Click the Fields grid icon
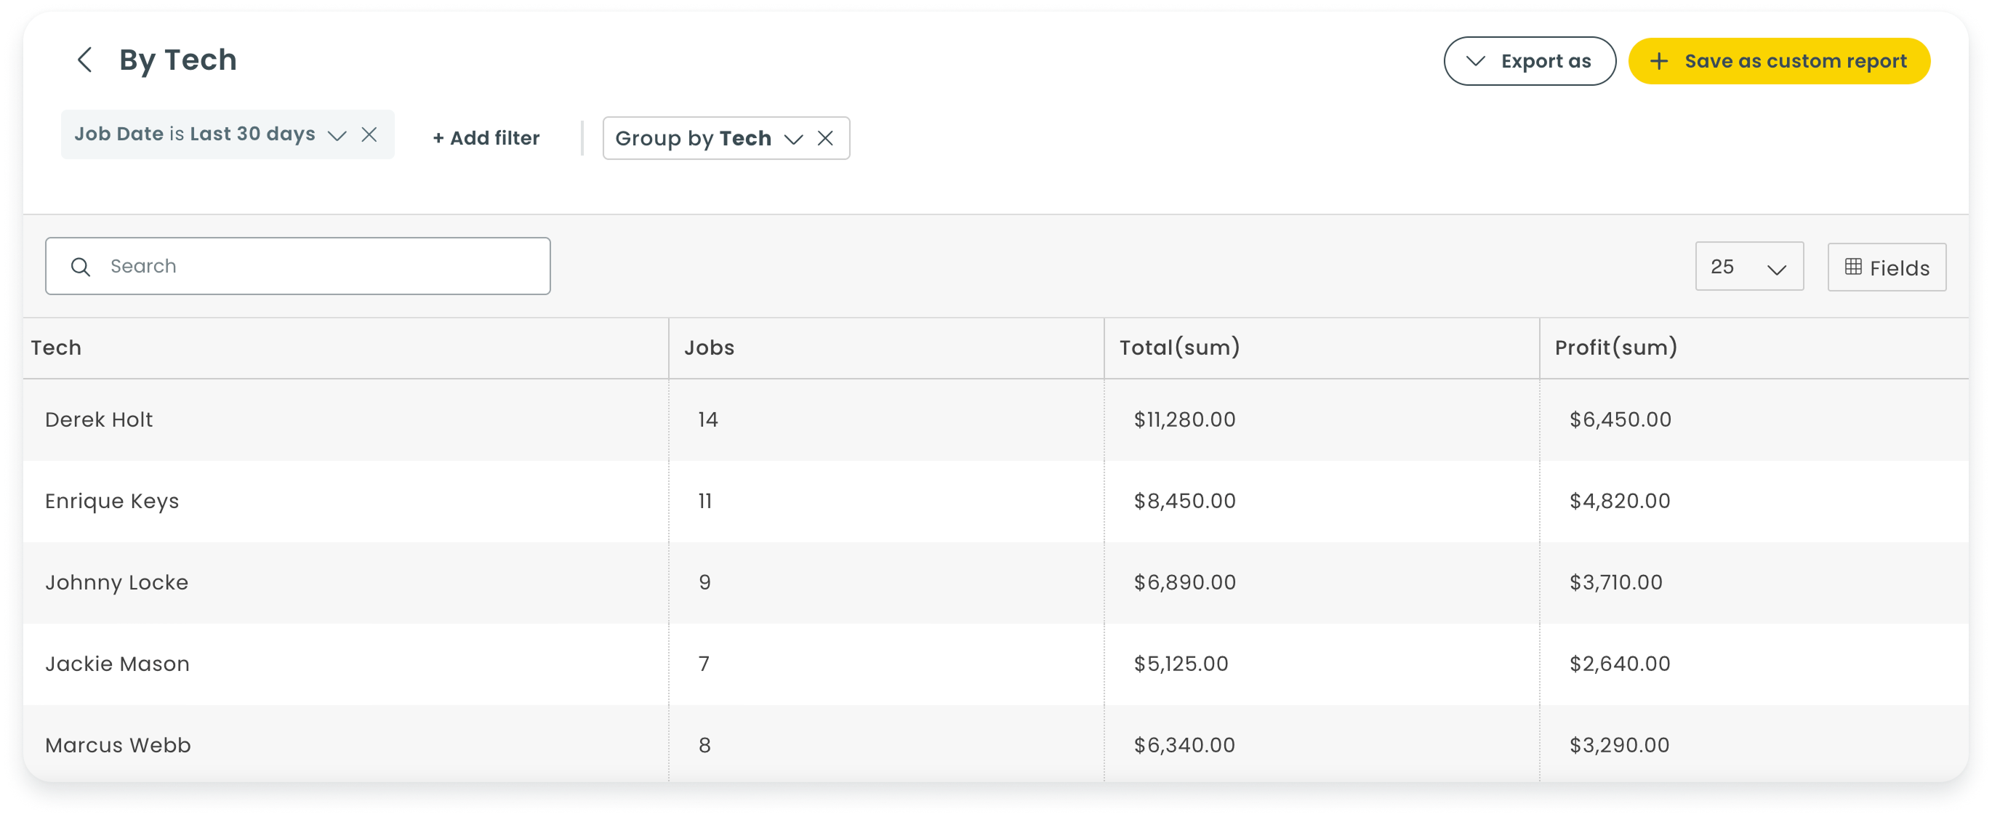 (1853, 267)
